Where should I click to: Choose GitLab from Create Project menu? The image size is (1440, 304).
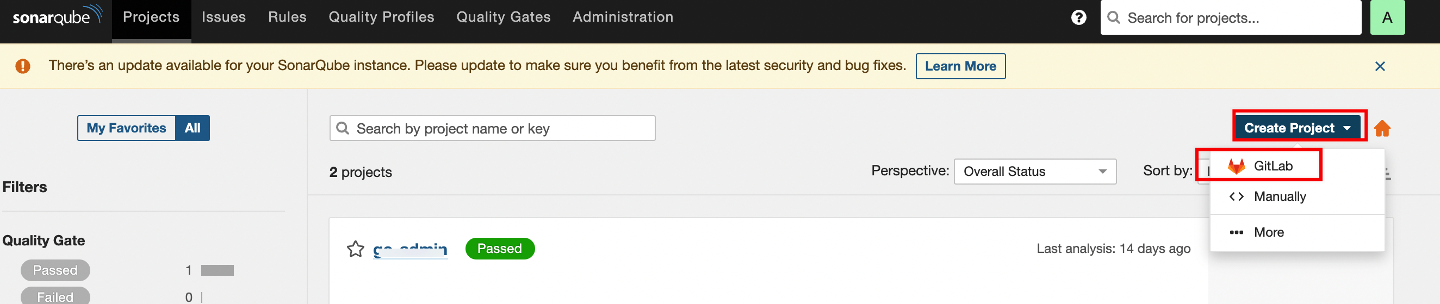click(1273, 166)
